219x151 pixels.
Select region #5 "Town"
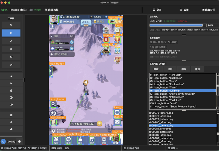point(183,87)
